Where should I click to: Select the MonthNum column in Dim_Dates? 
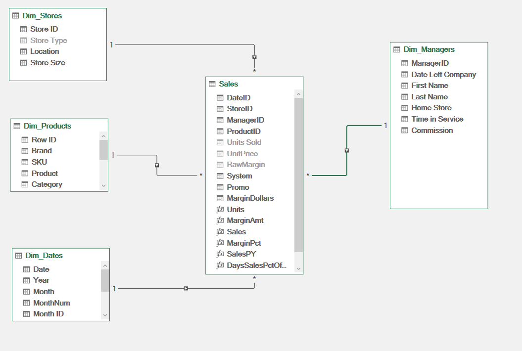coord(51,303)
